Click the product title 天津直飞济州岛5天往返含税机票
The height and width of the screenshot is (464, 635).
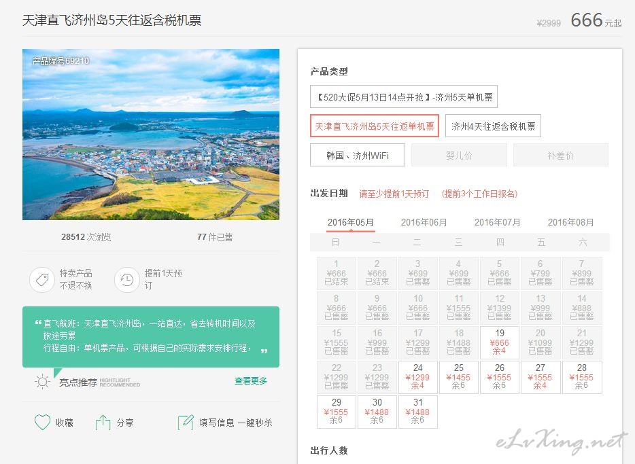[x=111, y=20]
